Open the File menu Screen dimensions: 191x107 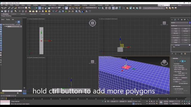[x=2, y=5]
